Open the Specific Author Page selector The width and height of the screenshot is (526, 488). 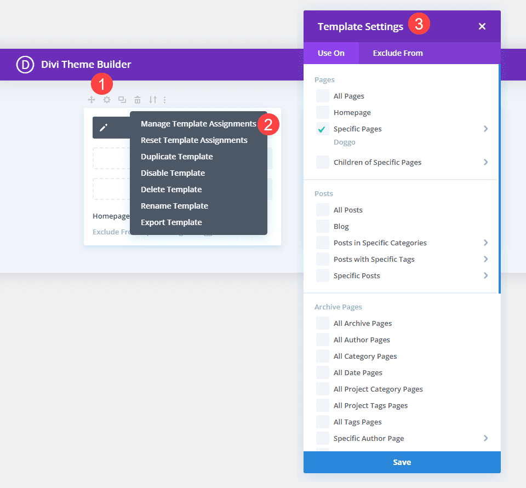(485, 438)
